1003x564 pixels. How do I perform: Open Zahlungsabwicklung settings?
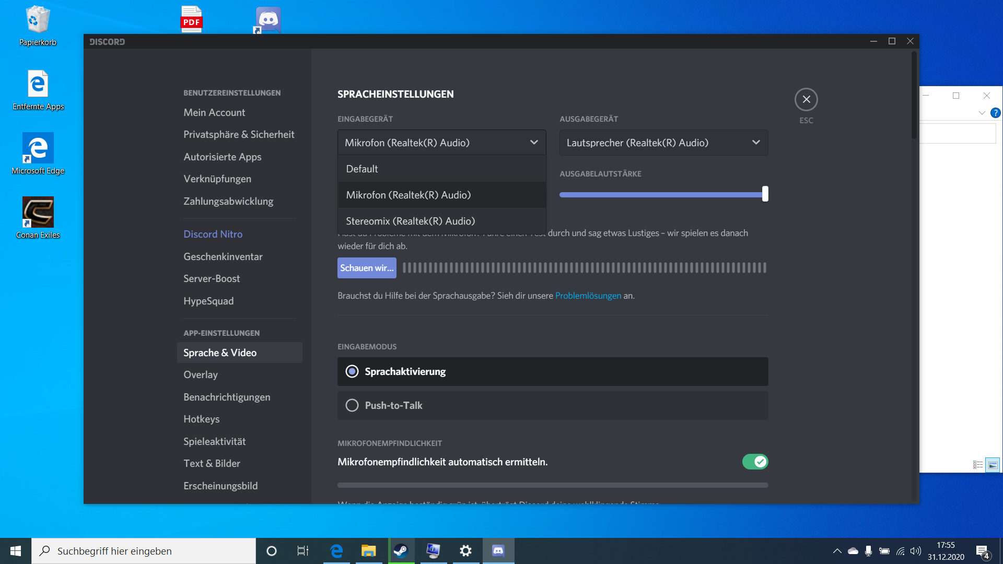click(x=240, y=201)
